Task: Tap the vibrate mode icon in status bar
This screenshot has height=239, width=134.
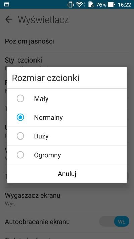Action: (70, 5)
